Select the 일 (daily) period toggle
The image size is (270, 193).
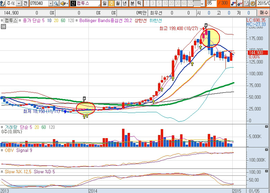(x=104, y=3)
